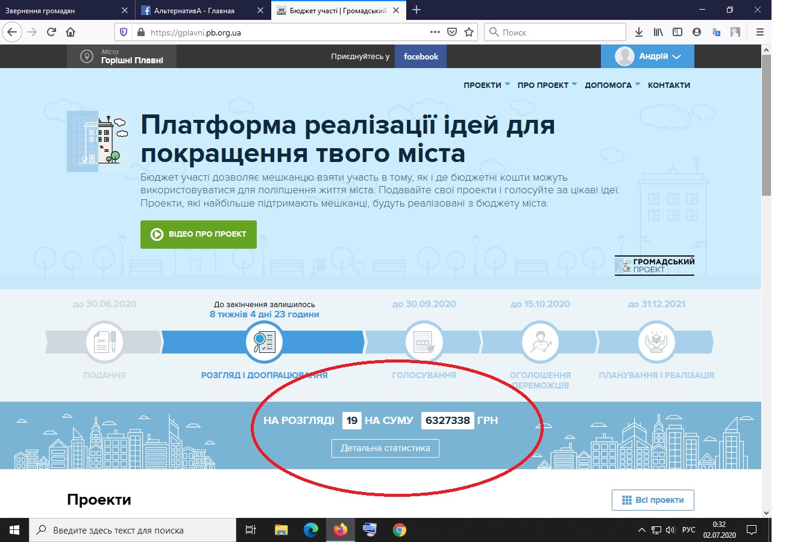Click the Розгляд і доопрацювання stage icon
Screen dimensions: 792x542
[264, 343]
